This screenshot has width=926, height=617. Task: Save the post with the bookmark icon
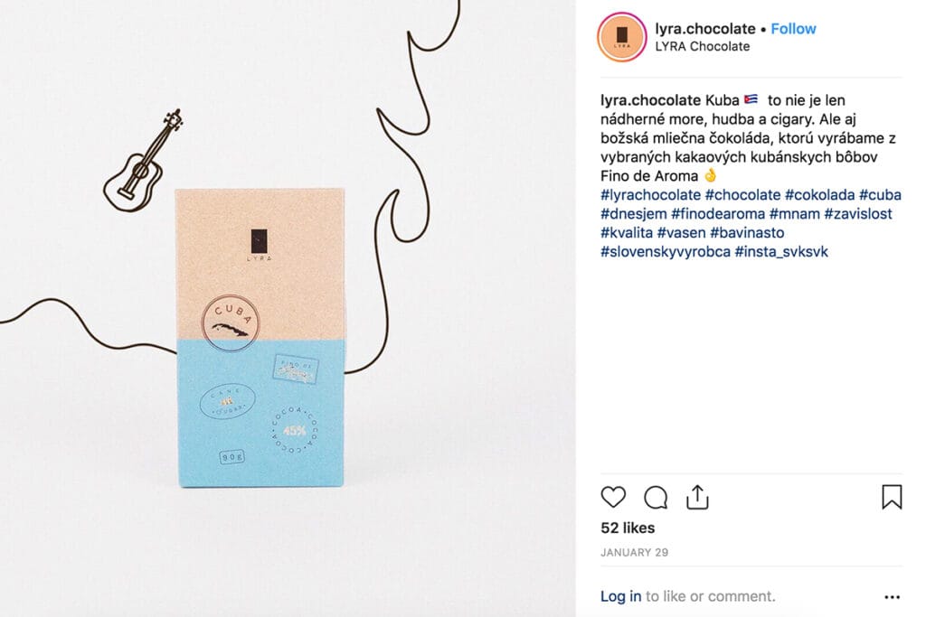892,497
